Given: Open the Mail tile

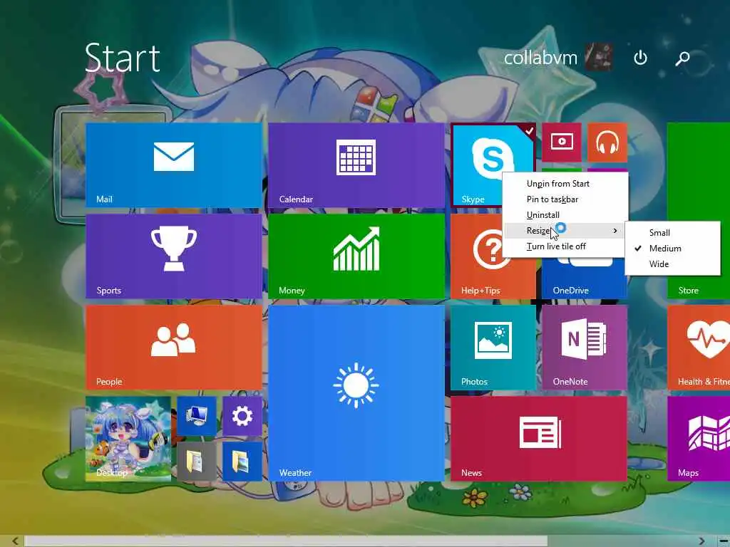Looking at the screenshot, I should point(174,165).
